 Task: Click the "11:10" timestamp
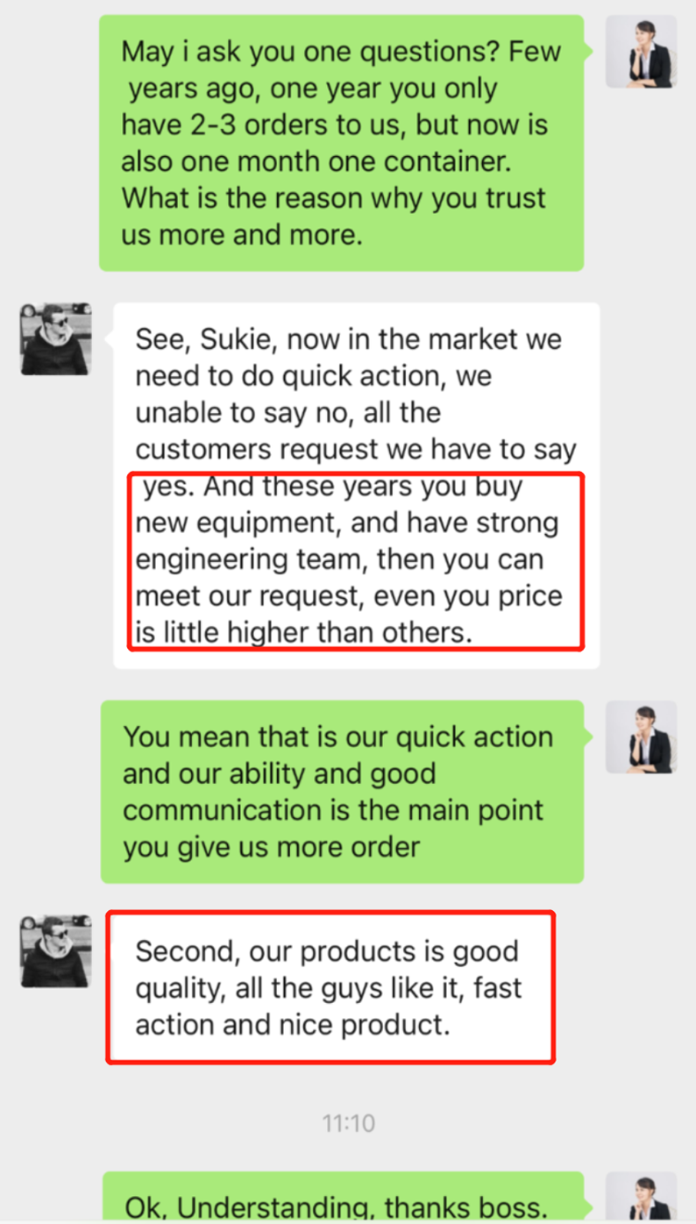tap(348, 1122)
